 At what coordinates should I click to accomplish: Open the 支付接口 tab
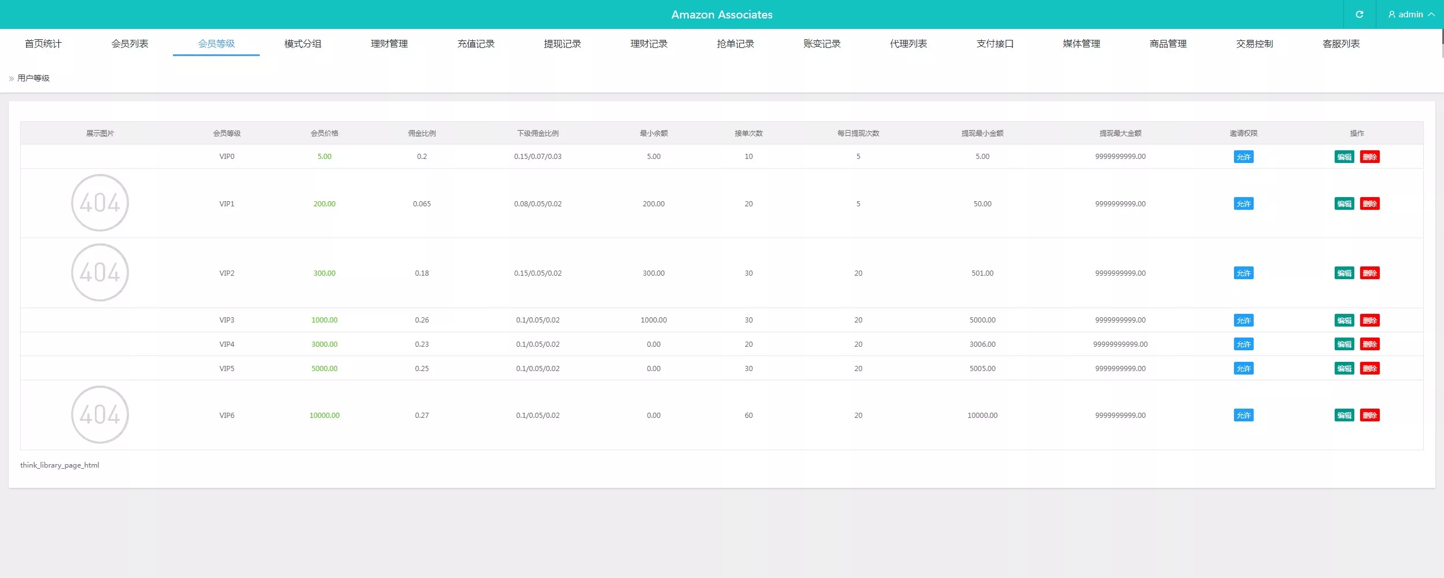[995, 44]
